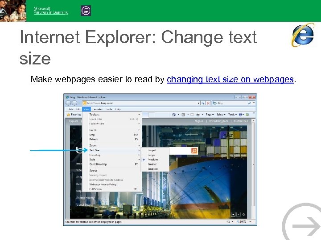Click the refresh icon beside address bar
This screenshot has height=240, width=321.
pos(203,103)
